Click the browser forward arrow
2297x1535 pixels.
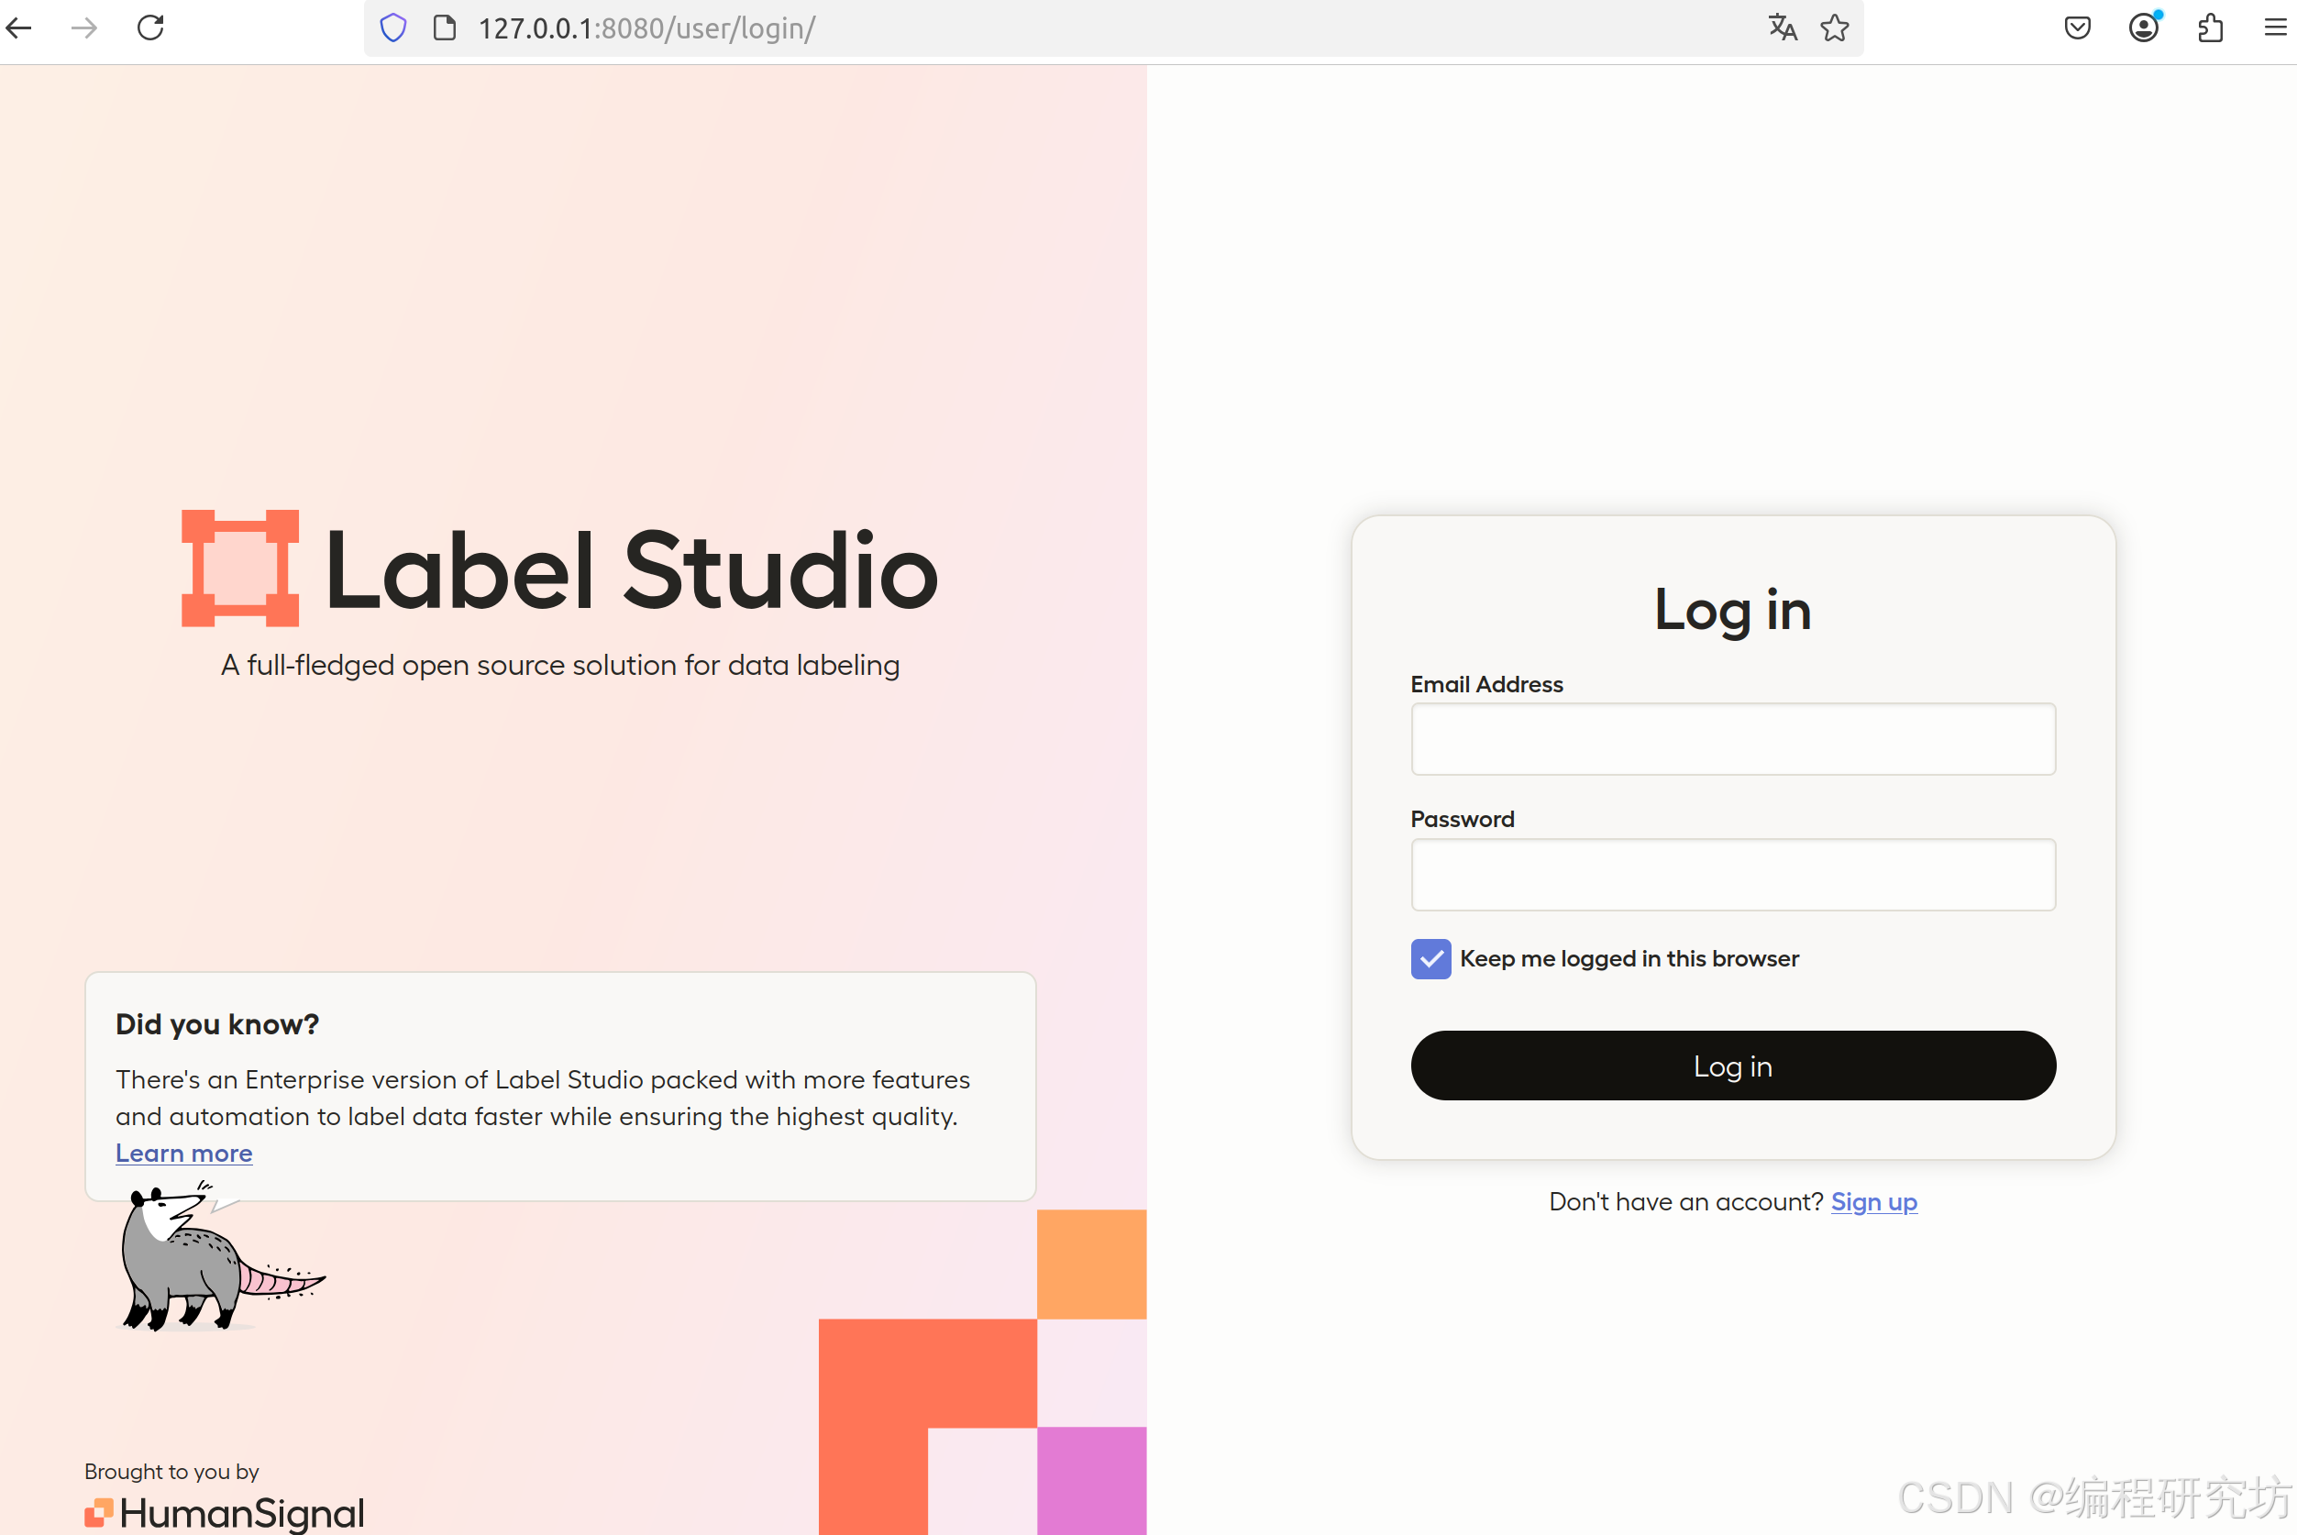point(85,28)
